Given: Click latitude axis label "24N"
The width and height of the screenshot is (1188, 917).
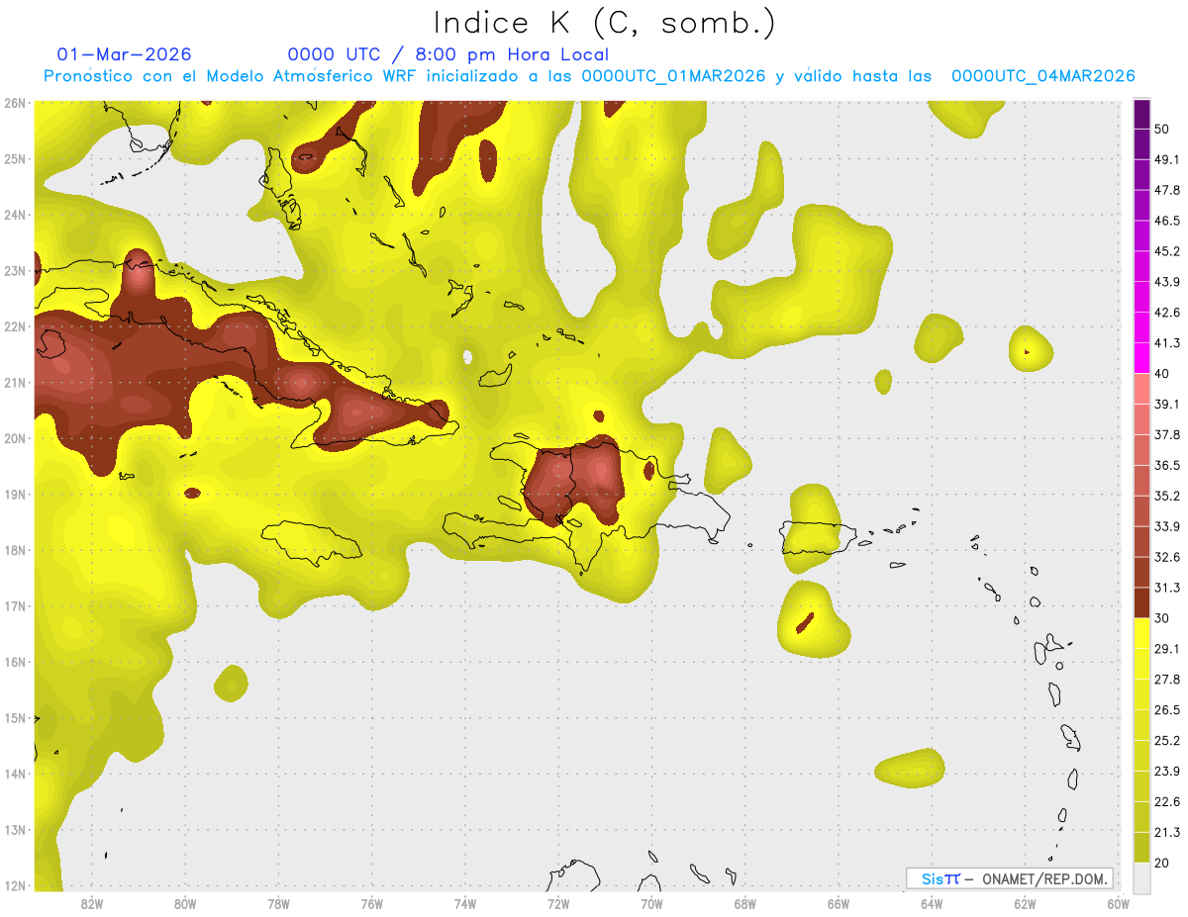Looking at the screenshot, I should pyautogui.click(x=14, y=215).
